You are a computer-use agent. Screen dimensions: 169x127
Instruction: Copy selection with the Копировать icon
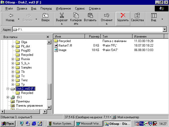76,15
